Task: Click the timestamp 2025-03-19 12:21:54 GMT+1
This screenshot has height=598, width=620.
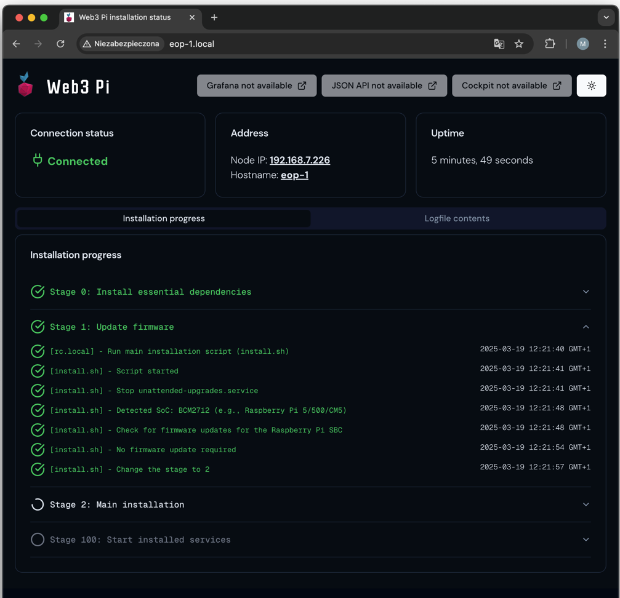Action: click(535, 447)
